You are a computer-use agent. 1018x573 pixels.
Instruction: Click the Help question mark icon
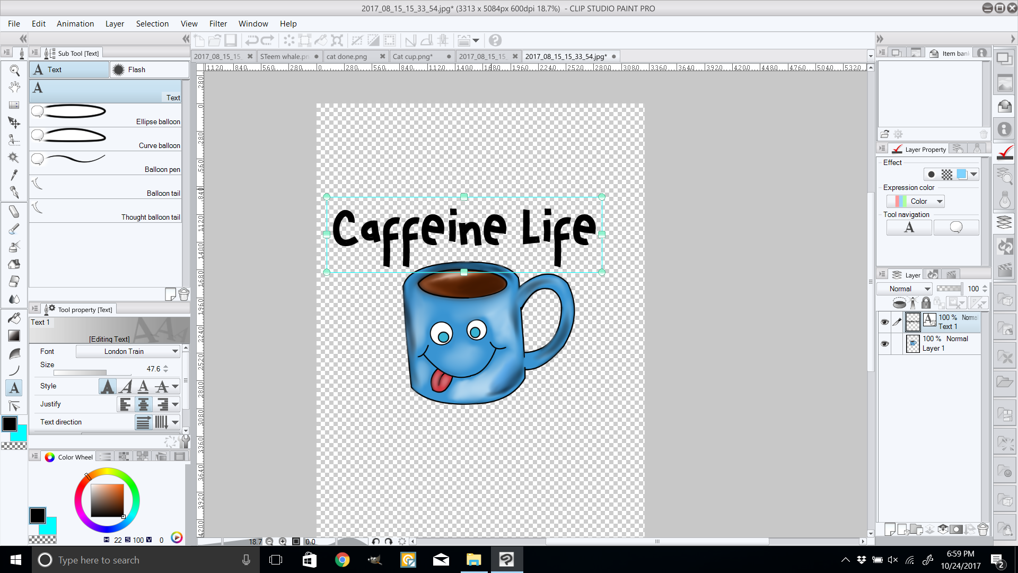pyautogui.click(x=495, y=40)
